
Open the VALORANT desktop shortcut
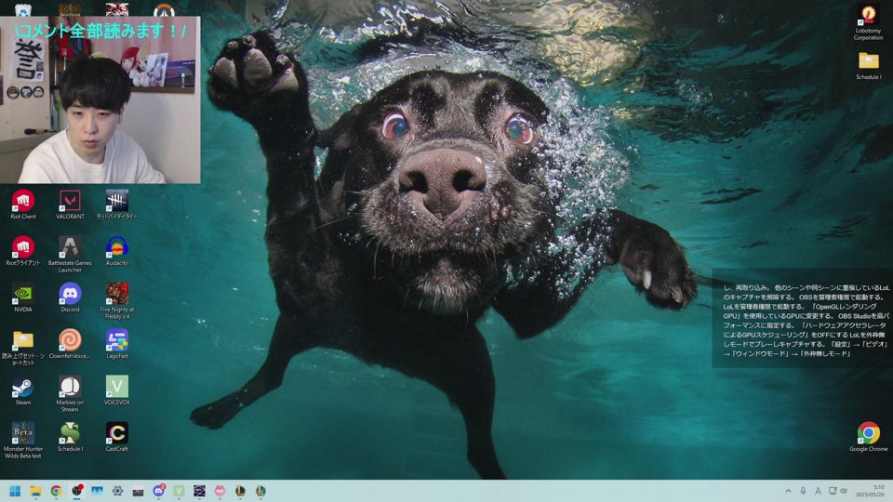pos(70,201)
